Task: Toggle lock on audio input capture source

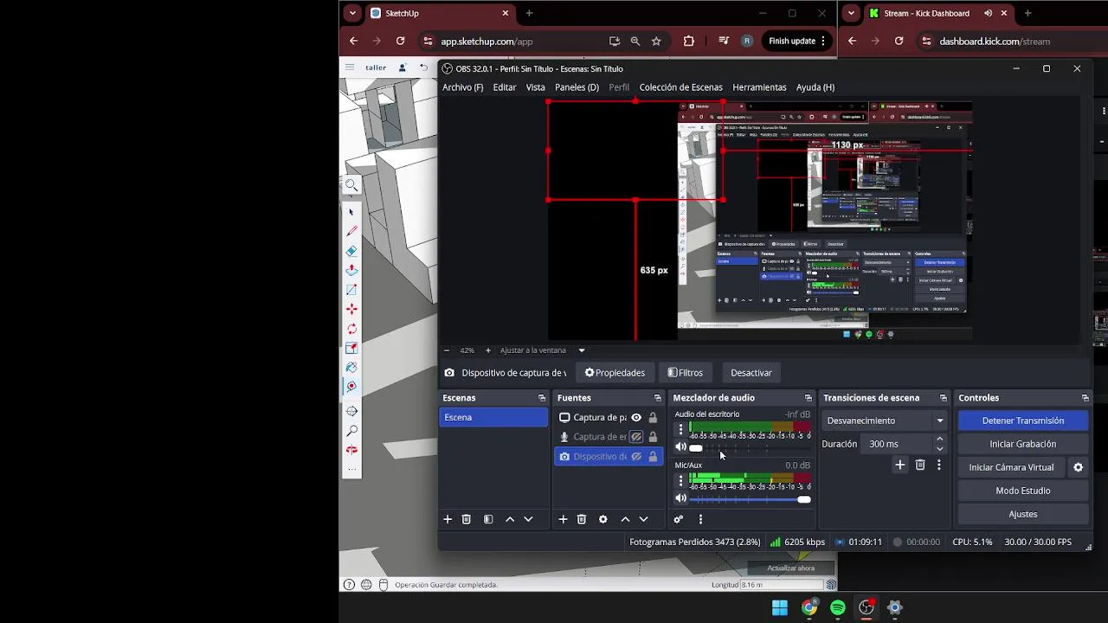Action: (x=653, y=437)
